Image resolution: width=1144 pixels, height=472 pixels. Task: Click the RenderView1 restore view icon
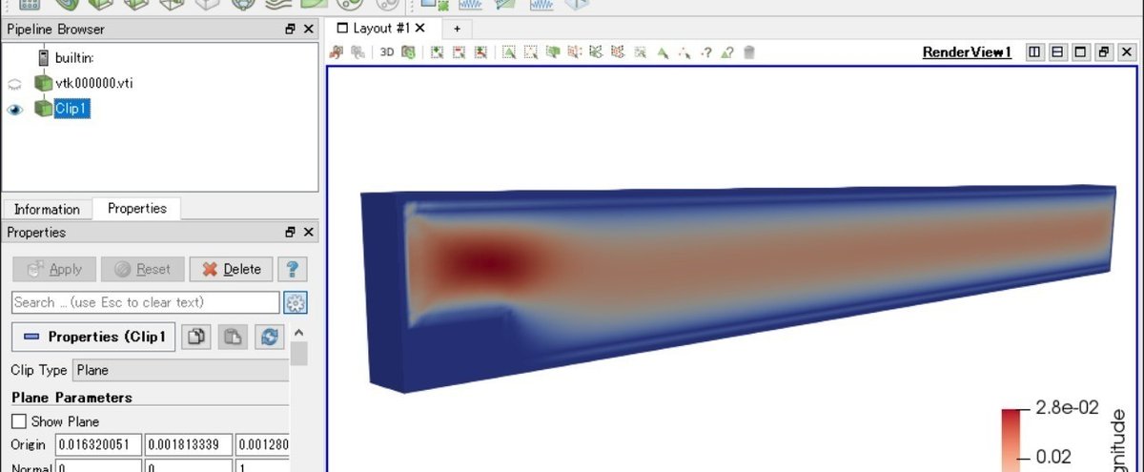[x=1103, y=52]
